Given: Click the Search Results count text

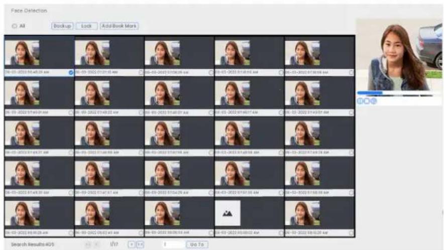Looking at the screenshot, I should (32, 244).
